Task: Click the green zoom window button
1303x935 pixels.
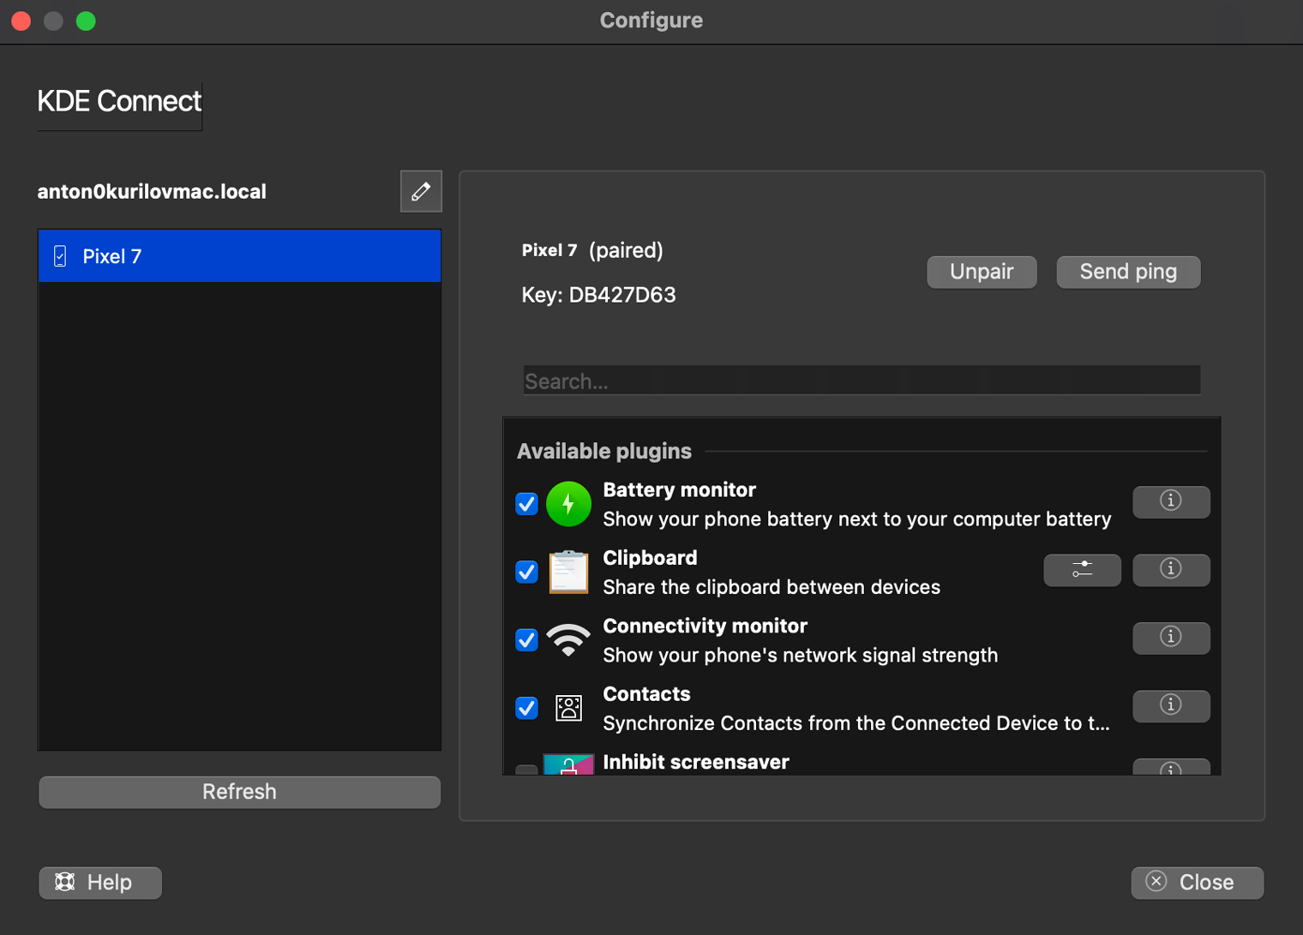Action: (x=86, y=21)
